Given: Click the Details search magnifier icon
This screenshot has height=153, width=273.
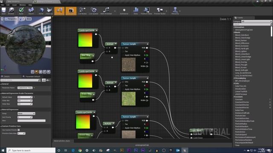Looking at the screenshot, I should [40, 80].
